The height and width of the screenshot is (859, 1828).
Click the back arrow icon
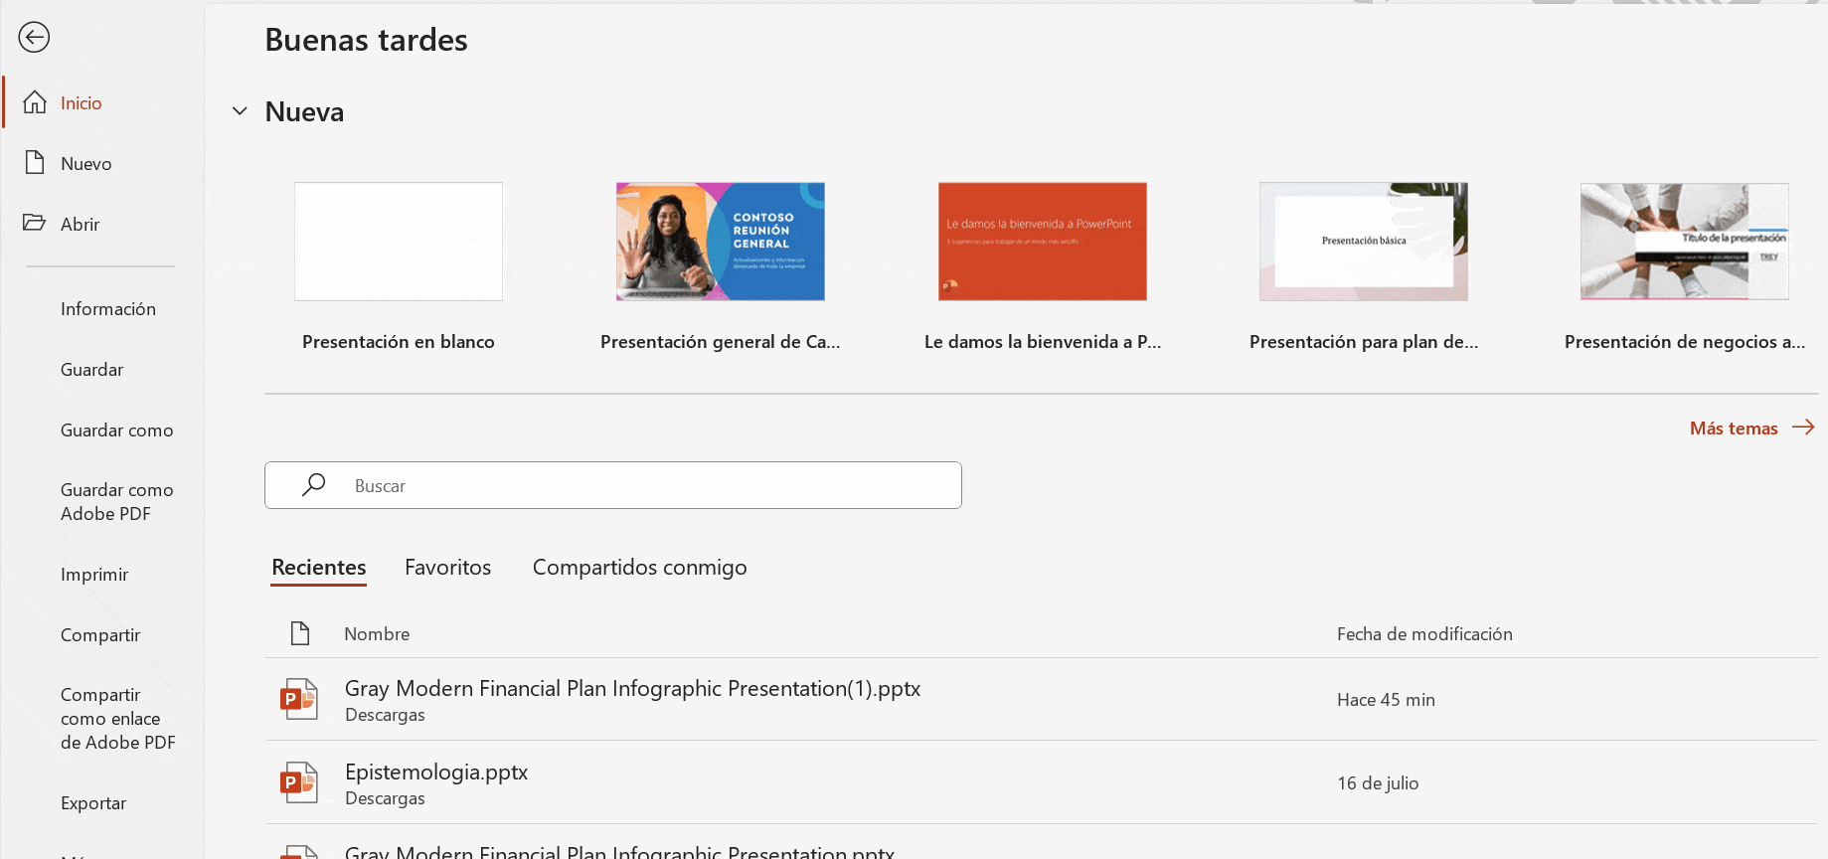(34, 38)
